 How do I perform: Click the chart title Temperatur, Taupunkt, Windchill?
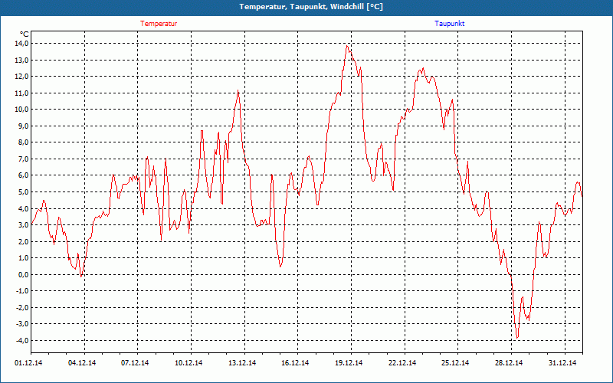(311, 7)
